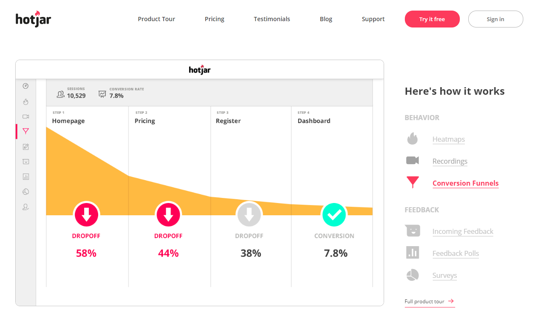533x321 pixels.
Task: Click the bar chart Polls icon in sidebar
Action: click(x=25, y=176)
